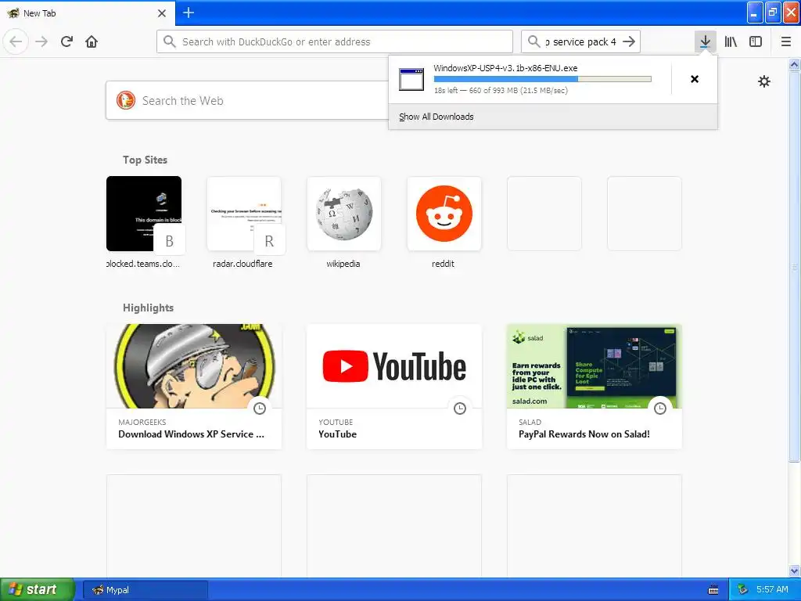Click the scrollbar down arrow
Screen dimensions: 801x601
[794, 570]
